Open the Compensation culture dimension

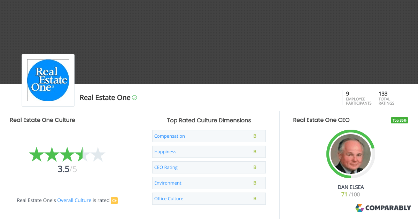tap(170, 136)
